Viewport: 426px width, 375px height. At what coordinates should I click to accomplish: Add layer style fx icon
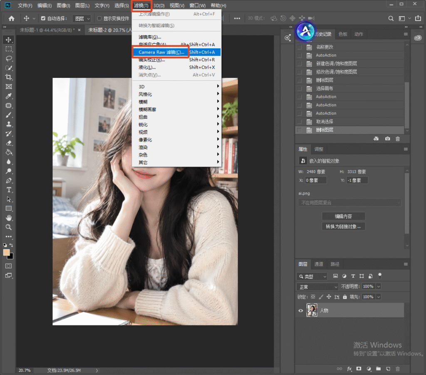pyautogui.click(x=349, y=369)
